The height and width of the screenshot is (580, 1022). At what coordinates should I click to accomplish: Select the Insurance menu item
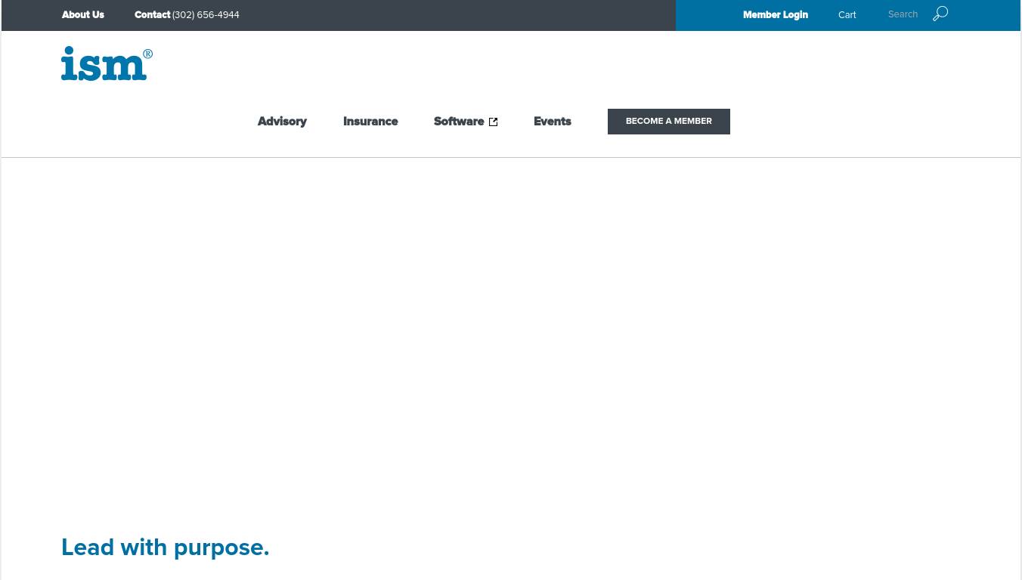[x=370, y=122]
